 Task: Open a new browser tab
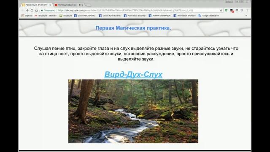88,5
